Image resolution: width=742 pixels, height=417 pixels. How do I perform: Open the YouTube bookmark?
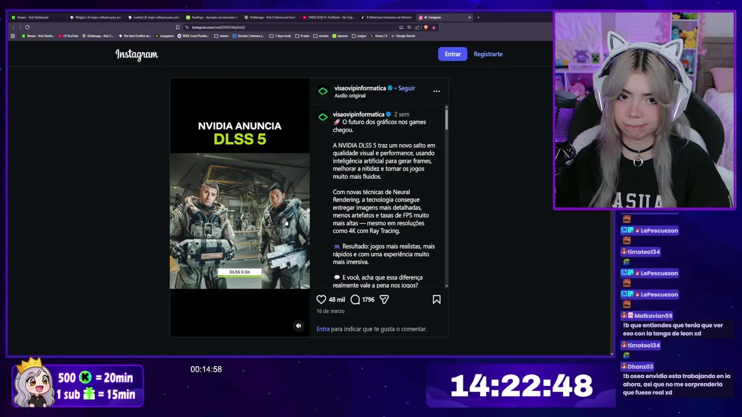point(68,36)
